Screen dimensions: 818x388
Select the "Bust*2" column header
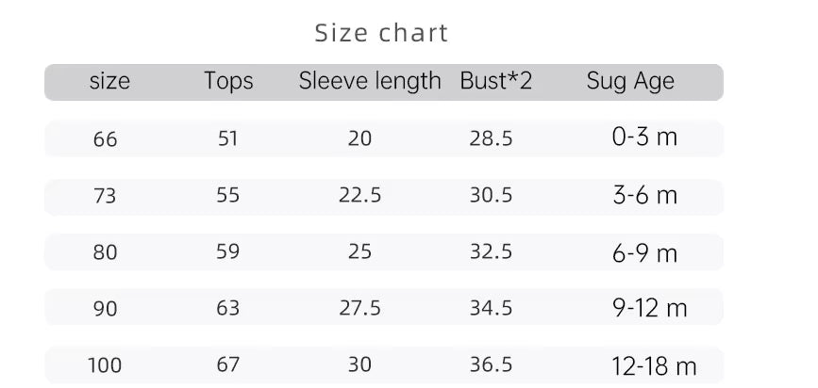(x=496, y=82)
